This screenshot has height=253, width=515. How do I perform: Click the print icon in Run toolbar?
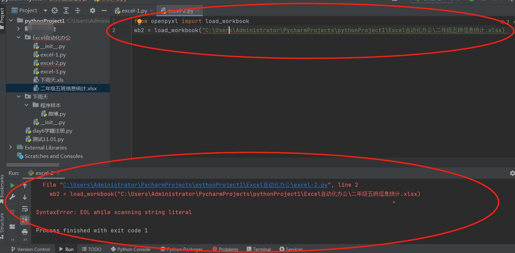point(25,232)
